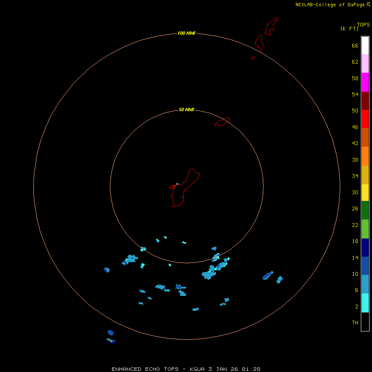Click the "50 NMI" range ring label
The width and height of the screenshot is (372, 372).
pos(186,110)
